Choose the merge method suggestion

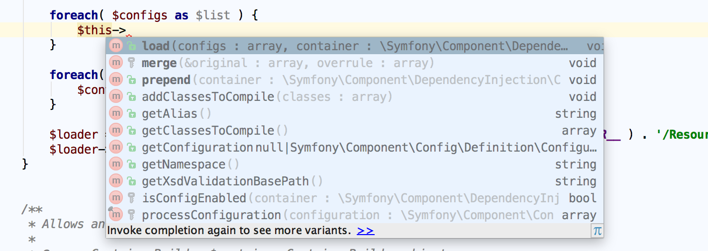[x=159, y=63]
